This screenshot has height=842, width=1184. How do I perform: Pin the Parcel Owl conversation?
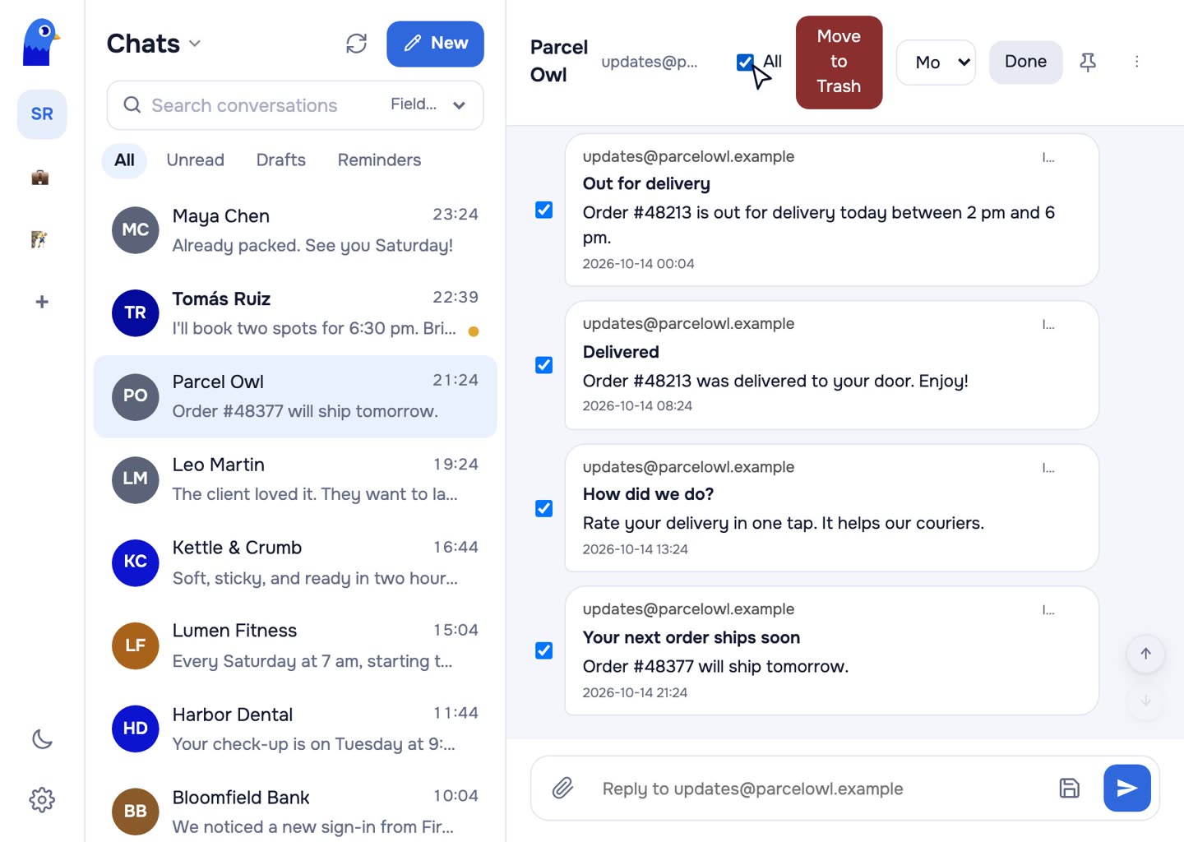click(1088, 62)
